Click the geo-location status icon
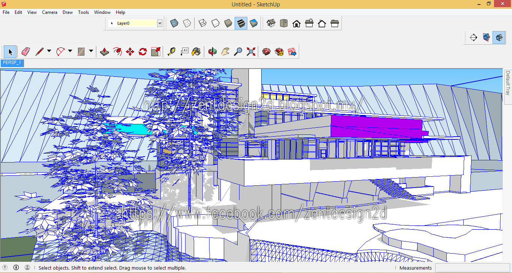The height and width of the screenshot is (273, 512). click(x=5, y=267)
